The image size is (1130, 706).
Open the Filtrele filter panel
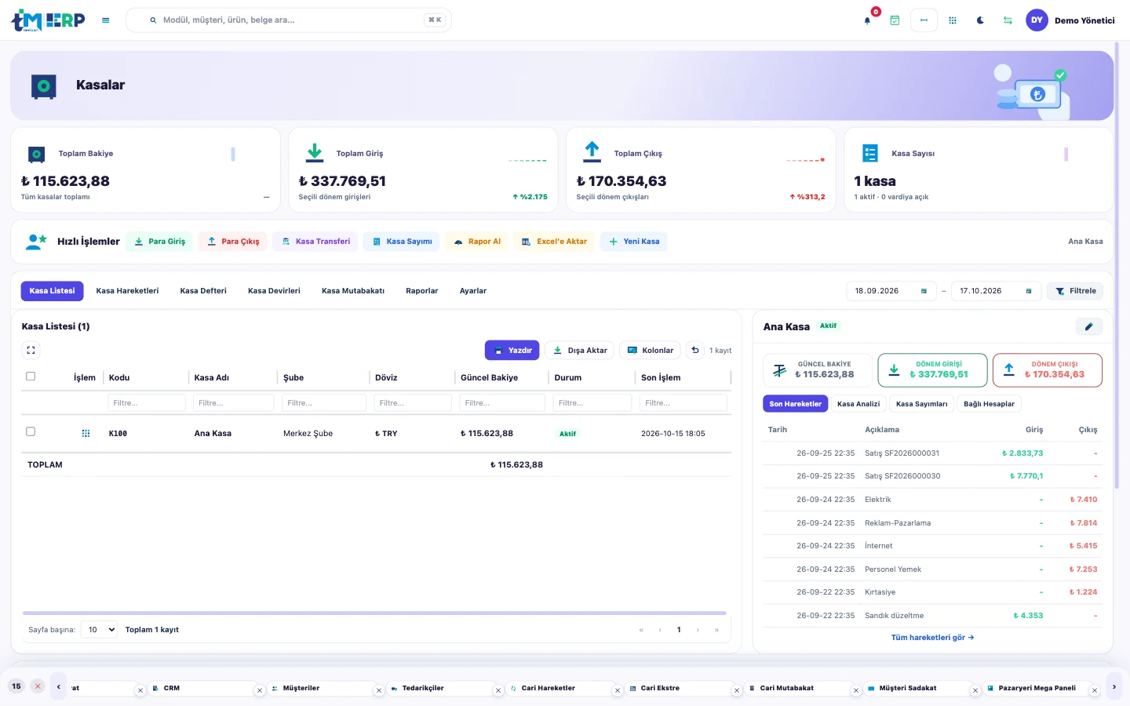pos(1075,291)
